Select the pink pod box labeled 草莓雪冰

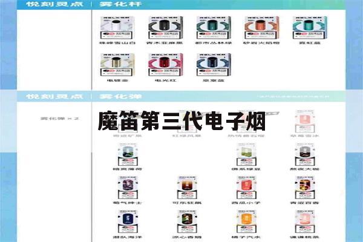point(305,121)
